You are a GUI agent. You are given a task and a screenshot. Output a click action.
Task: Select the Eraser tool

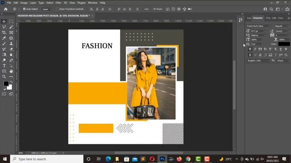coord(11,49)
